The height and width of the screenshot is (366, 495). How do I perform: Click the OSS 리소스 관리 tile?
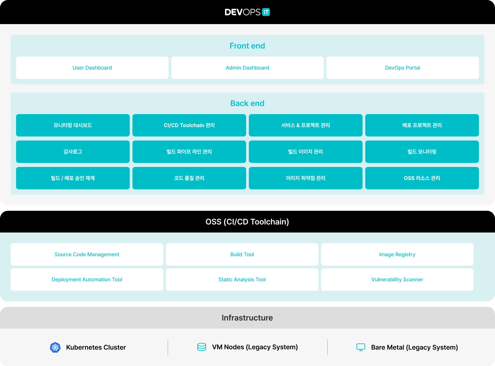click(x=422, y=178)
